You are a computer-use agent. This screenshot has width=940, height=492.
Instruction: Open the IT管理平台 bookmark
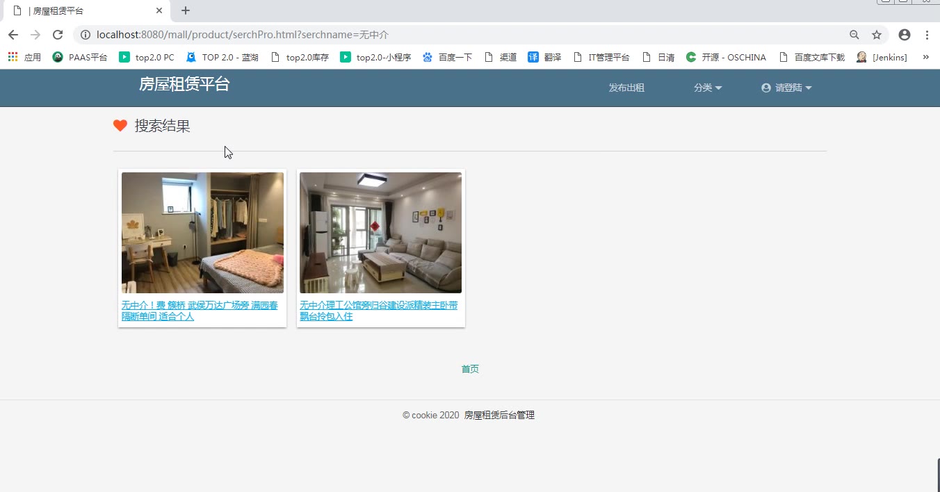coord(601,57)
